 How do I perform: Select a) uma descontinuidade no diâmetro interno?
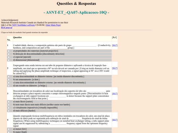[x=9, y=77]
